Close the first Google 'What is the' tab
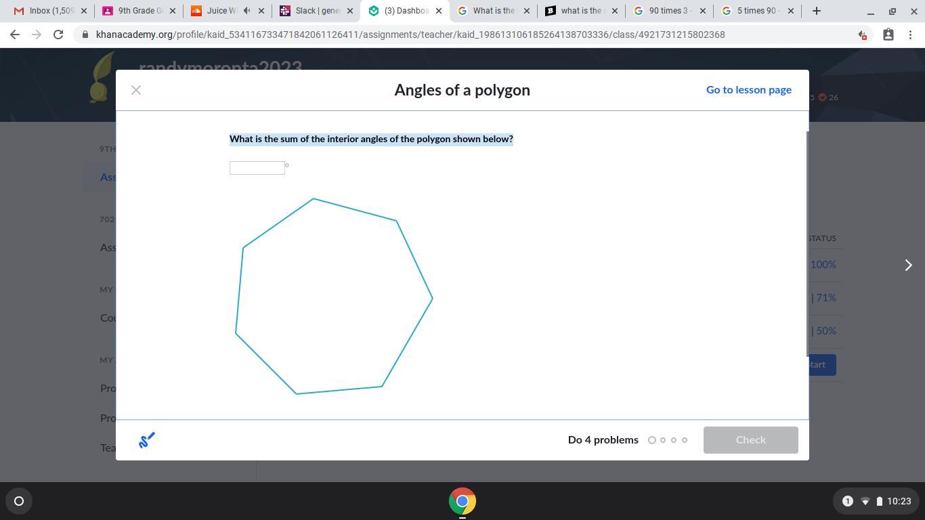Image resolution: width=925 pixels, height=520 pixels. tap(527, 11)
